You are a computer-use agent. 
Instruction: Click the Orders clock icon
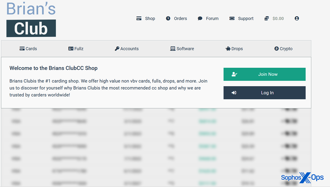[x=168, y=18]
